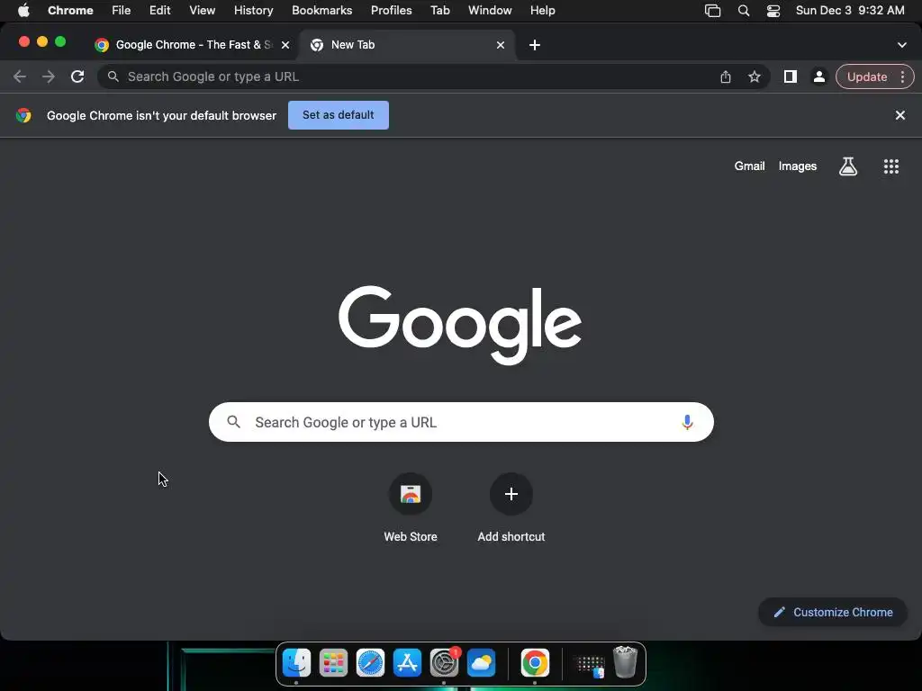
Task: Open the Trash in the Dock
Action: [x=625, y=662]
